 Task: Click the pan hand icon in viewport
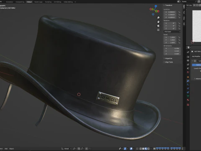pos(158,22)
